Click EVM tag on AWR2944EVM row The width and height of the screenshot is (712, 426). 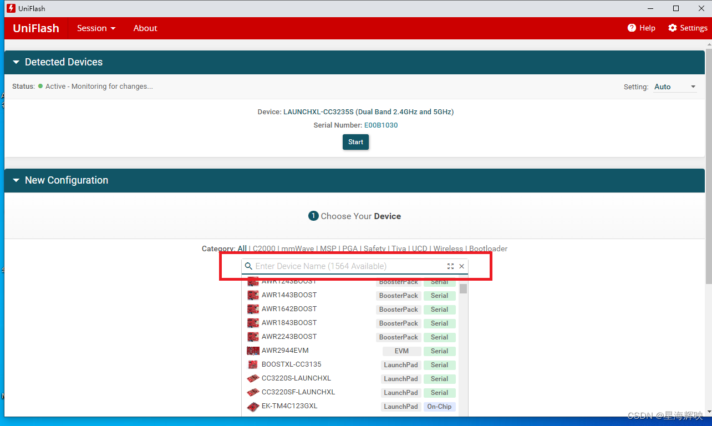[x=401, y=351]
